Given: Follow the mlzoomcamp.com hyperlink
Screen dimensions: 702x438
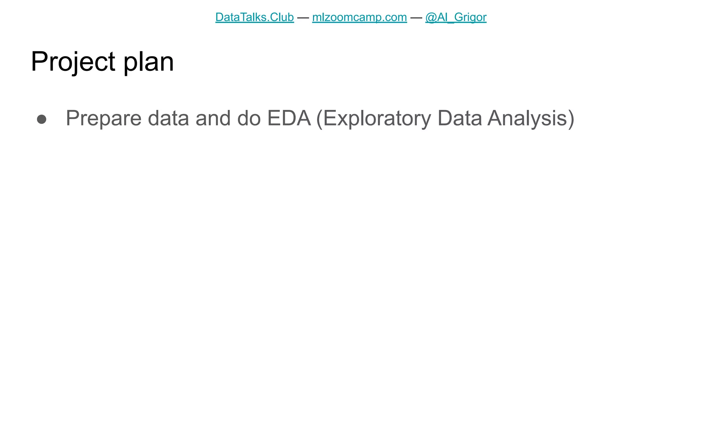Looking at the screenshot, I should pyautogui.click(x=360, y=17).
